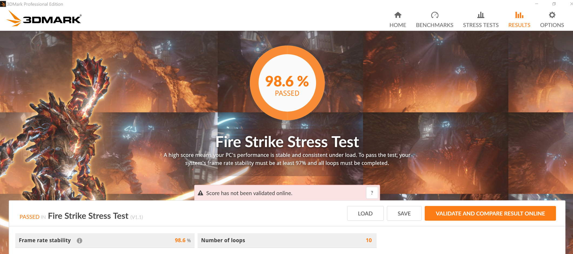Open Benchmarks via the gauge icon
The image size is (573, 254).
[435, 15]
